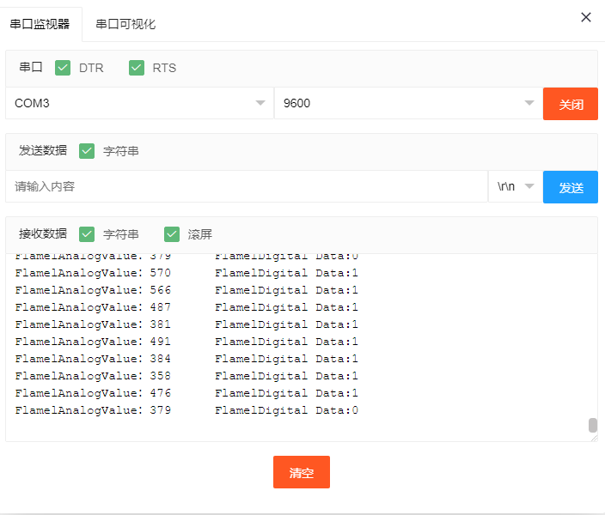Toggle the RTS checkbox

coord(137,68)
